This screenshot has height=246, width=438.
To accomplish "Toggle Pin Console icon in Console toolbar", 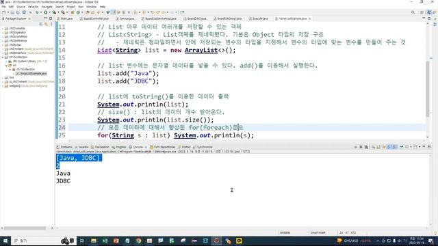I will (402, 147).
